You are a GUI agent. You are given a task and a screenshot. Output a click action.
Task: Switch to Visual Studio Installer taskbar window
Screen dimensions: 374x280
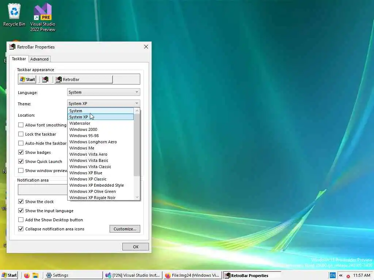coord(133,275)
